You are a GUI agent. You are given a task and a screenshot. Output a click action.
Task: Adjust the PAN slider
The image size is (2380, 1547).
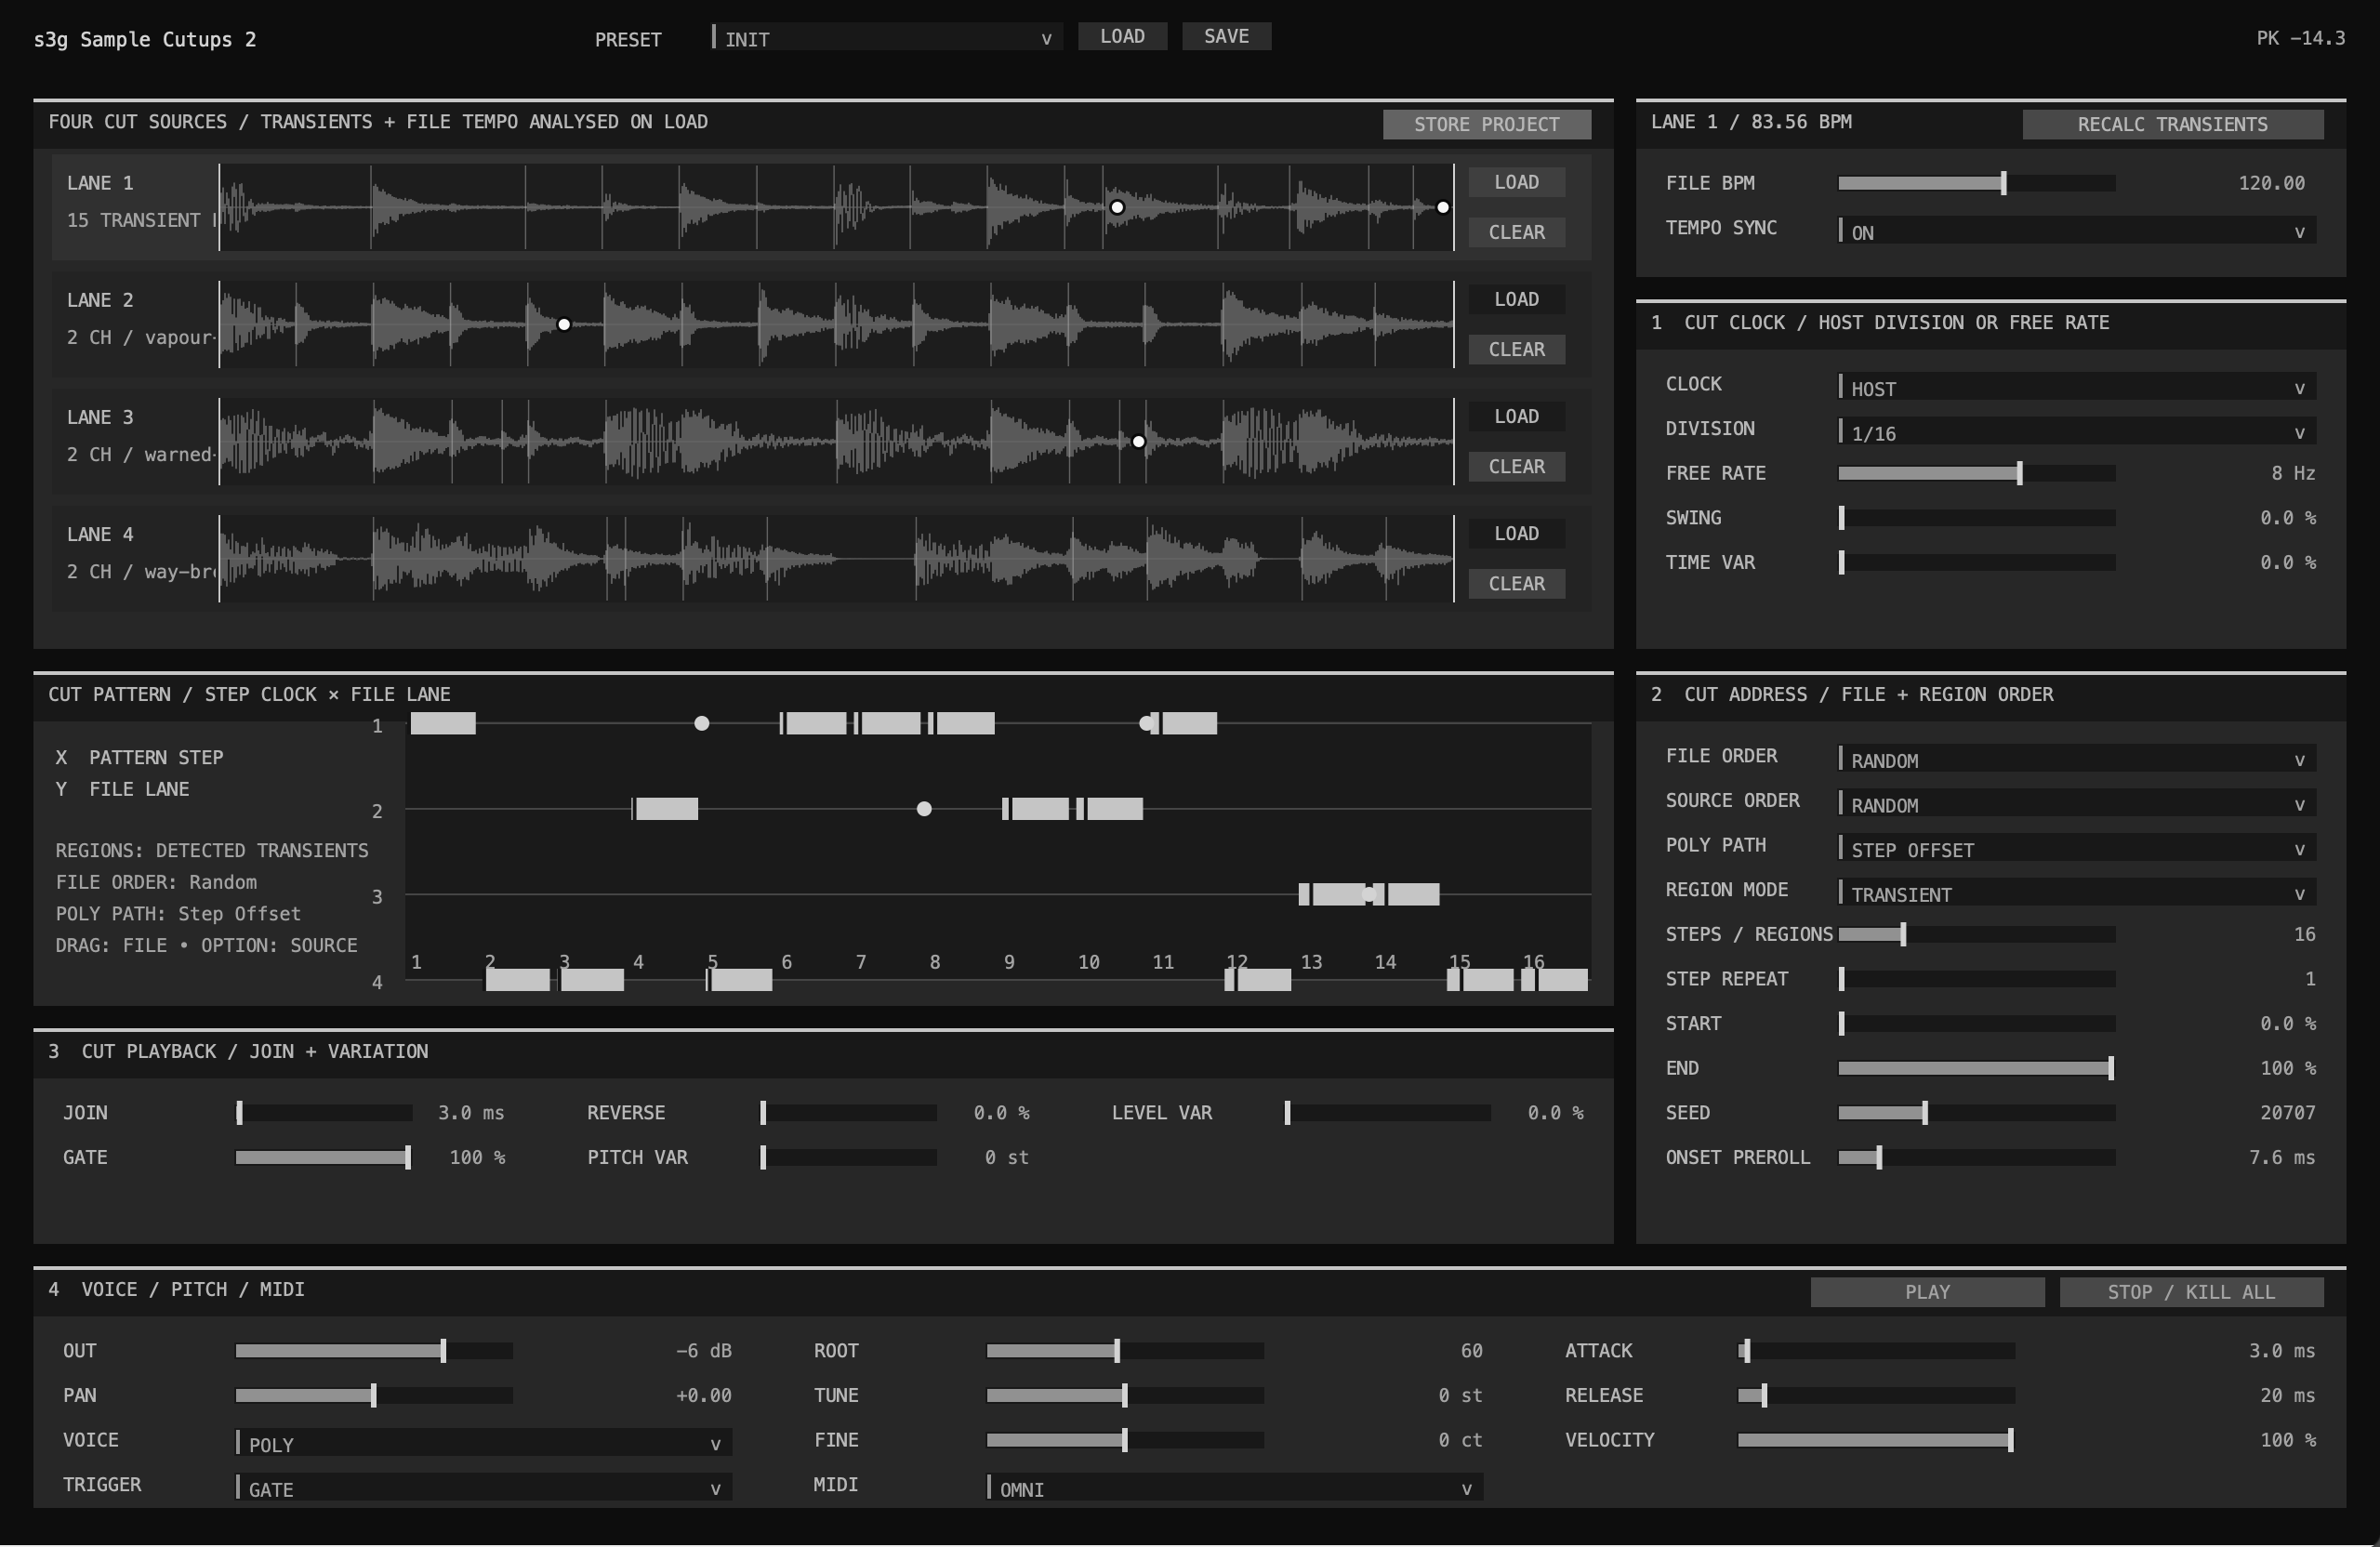pyautogui.click(x=374, y=1395)
